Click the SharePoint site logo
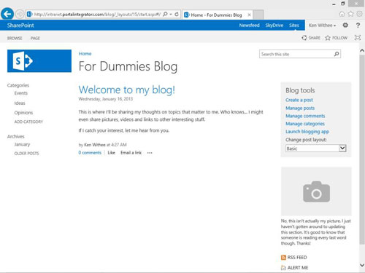The width and height of the screenshot is (365, 273). (39, 61)
